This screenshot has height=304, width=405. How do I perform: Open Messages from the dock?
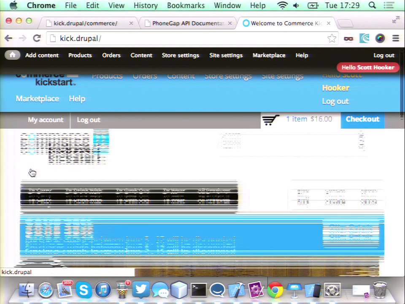click(160, 290)
